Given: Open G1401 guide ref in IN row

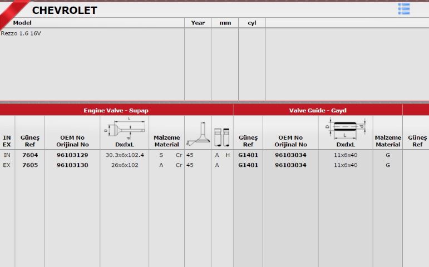Looking at the screenshot, I should [x=248, y=155].
